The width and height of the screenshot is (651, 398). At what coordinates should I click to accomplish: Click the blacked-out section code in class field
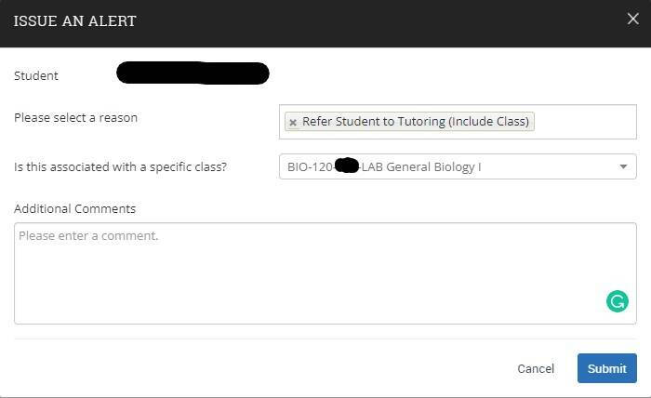[x=347, y=167]
